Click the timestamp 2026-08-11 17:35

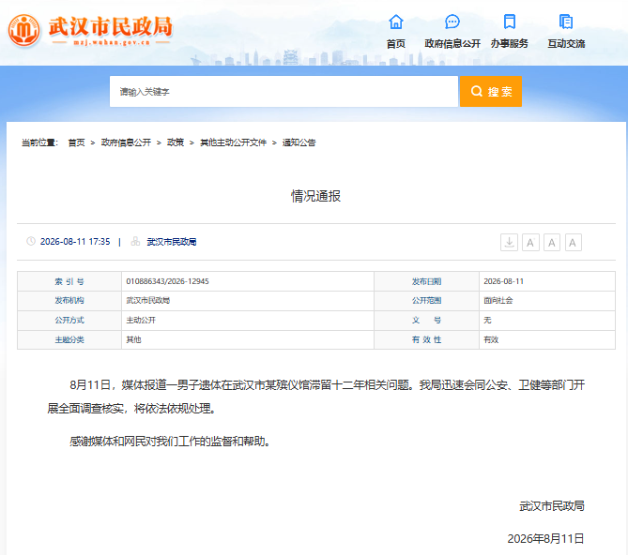coord(75,242)
